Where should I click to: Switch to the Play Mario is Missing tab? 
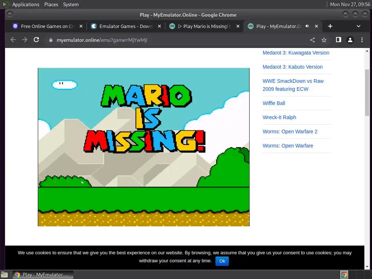[205, 26]
